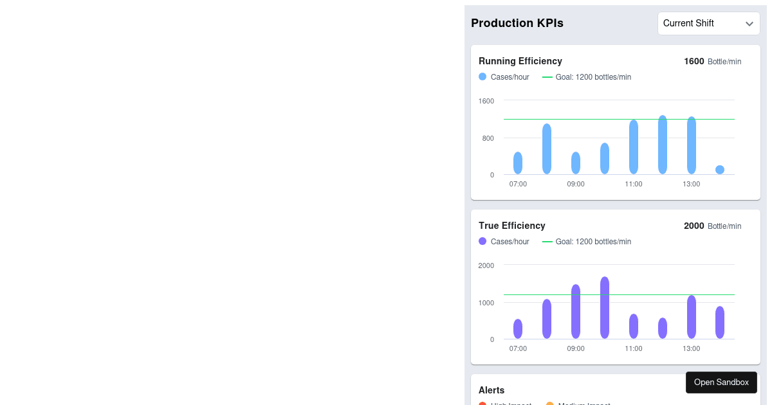Click the 07:00 purple bar in True Efficiency
Image resolution: width=772 pixels, height=405 pixels.
tap(518, 328)
